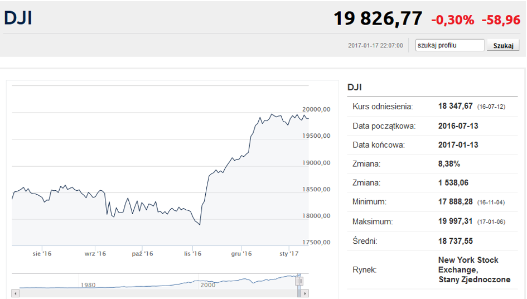Image resolution: width=527 pixels, height=299 pixels.
Task: Grab the range selector handle on the navigator
Action: point(299,281)
